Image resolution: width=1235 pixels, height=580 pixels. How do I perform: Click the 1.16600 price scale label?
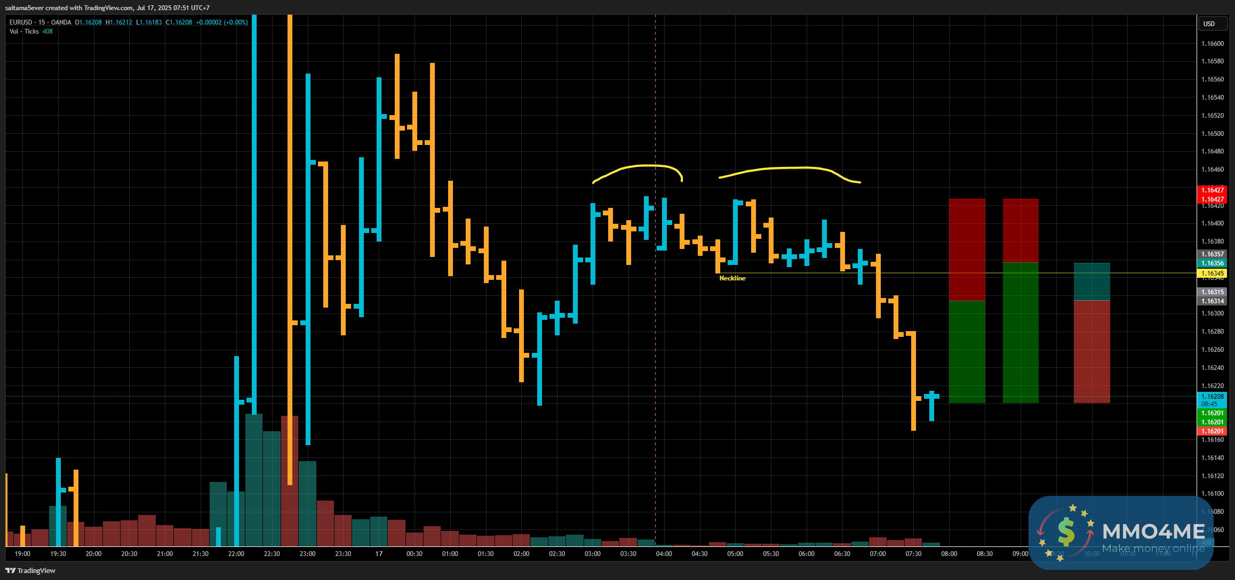[x=1212, y=44]
